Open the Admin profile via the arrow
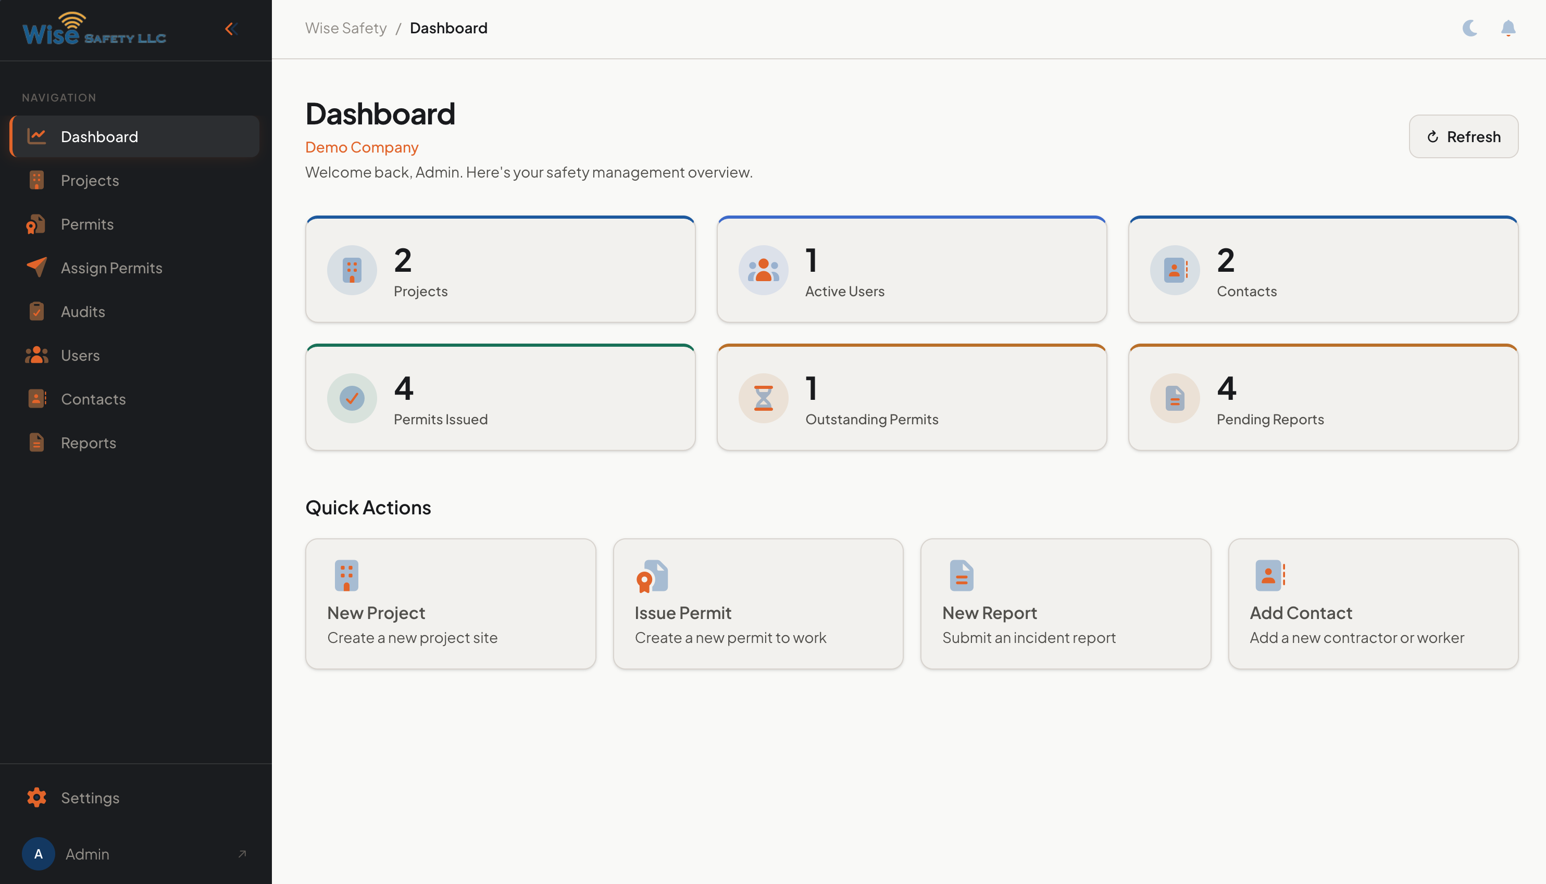 pos(241,854)
